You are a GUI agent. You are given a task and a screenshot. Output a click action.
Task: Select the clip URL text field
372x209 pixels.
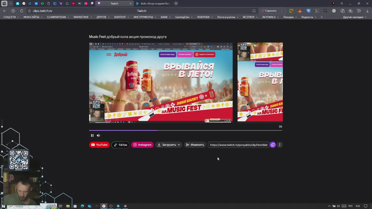point(239,145)
